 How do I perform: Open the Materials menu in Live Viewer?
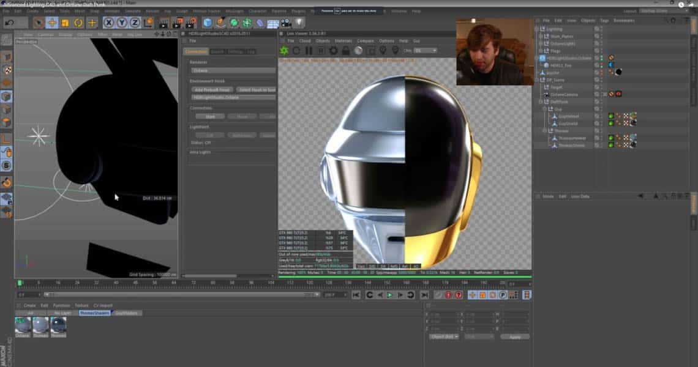(x=343, y=41)
